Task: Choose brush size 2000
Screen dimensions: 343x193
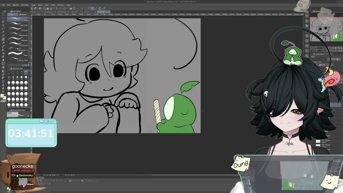Action: click(26, 106)
